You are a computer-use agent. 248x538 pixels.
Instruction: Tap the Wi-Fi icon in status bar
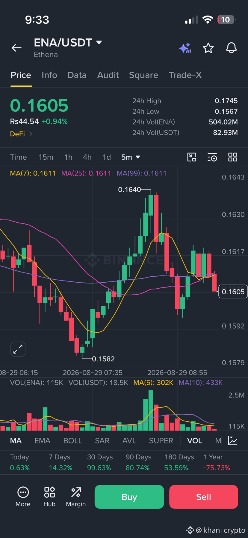[208, 20]
